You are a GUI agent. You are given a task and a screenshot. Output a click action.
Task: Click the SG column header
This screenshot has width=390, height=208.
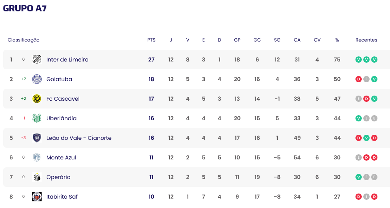tap(277, 40)
